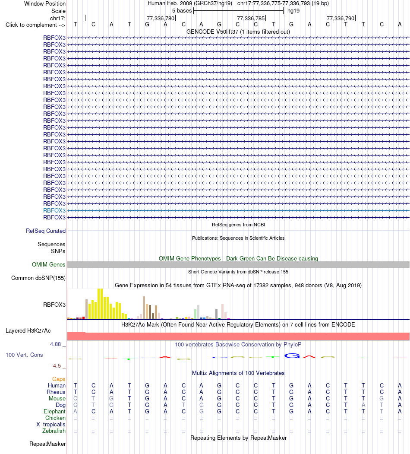Click the 100 Vert. Cons label
This screenshot has height=454, width=410.
[x=24, y=355]
